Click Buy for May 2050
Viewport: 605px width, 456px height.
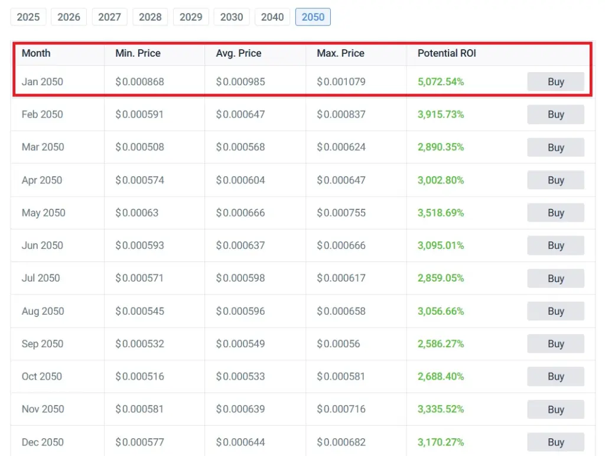555,212
